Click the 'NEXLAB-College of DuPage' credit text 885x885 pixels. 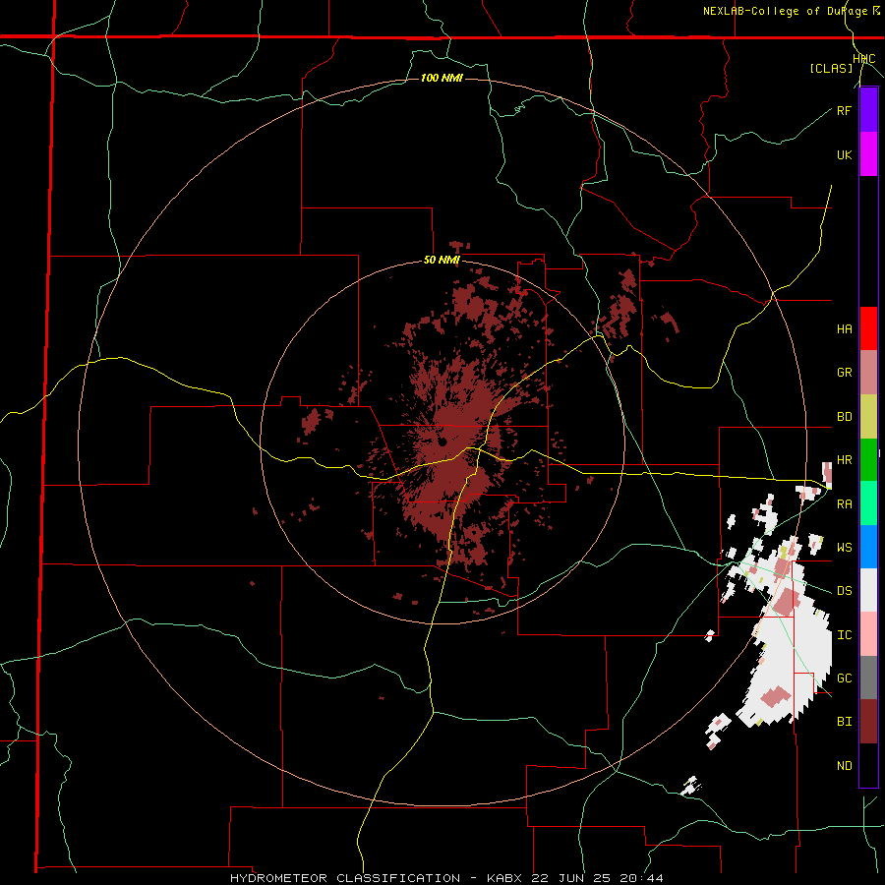click(787, 11)
